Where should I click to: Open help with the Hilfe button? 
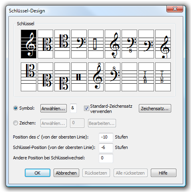(164, 173)
